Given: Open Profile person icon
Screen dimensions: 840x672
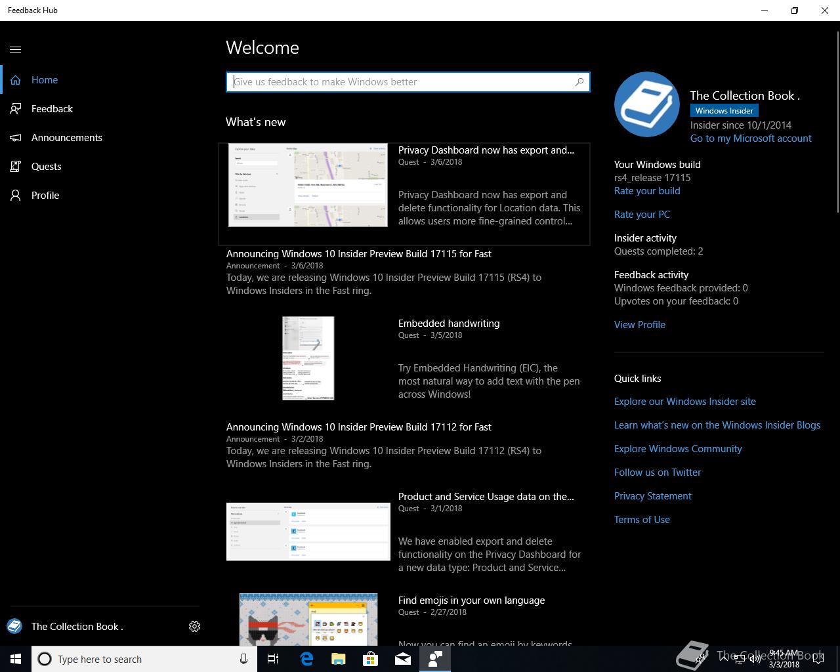Looking at the screenshot, I should pos(16,196).
